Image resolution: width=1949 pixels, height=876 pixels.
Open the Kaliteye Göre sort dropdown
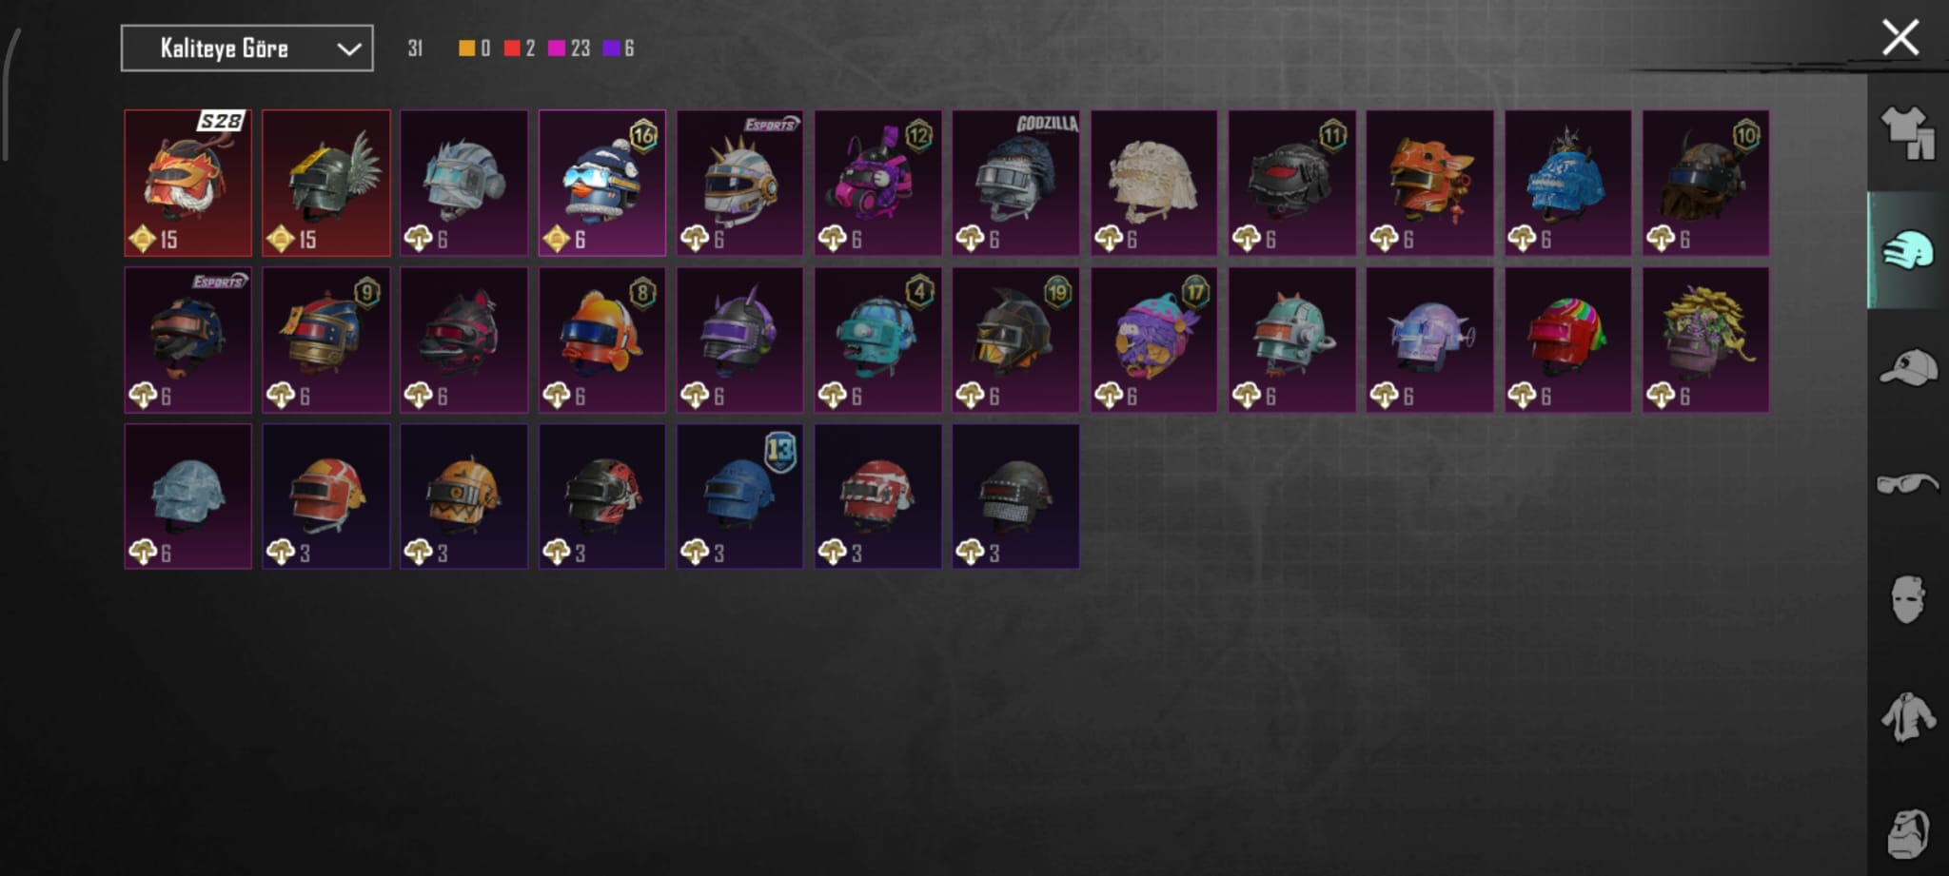tap(246, 49)
